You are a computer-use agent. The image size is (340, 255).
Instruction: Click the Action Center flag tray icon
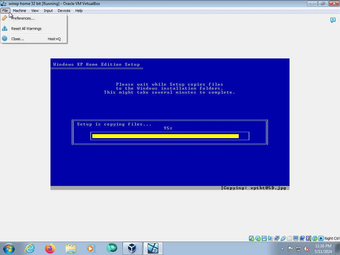(290, 249)
